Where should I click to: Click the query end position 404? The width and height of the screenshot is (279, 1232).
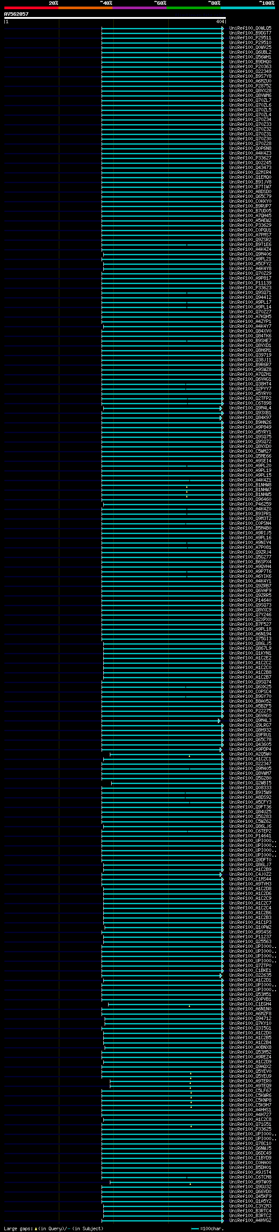coord(220,21)
